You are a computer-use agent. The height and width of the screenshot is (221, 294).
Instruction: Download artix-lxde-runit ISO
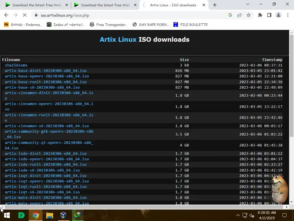(46, 164)
